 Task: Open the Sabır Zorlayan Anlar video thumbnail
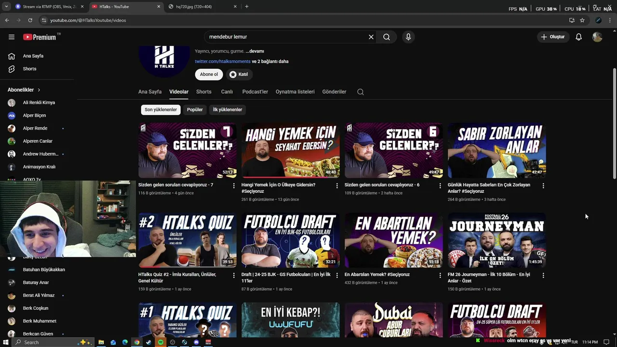coord(496,150)
